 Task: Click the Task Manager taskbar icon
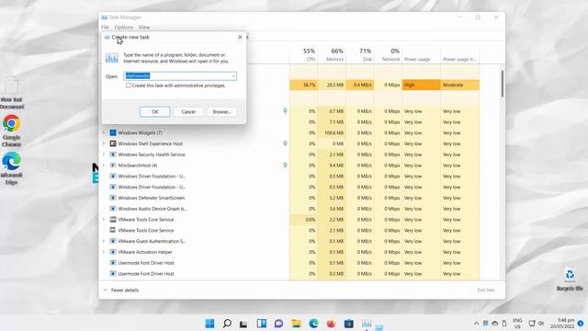pos(367,324)
